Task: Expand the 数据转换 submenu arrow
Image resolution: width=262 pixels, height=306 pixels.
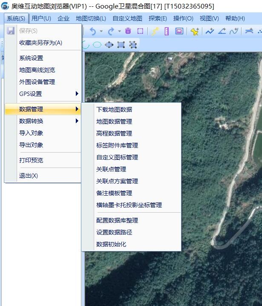Action: click(77, 121)
